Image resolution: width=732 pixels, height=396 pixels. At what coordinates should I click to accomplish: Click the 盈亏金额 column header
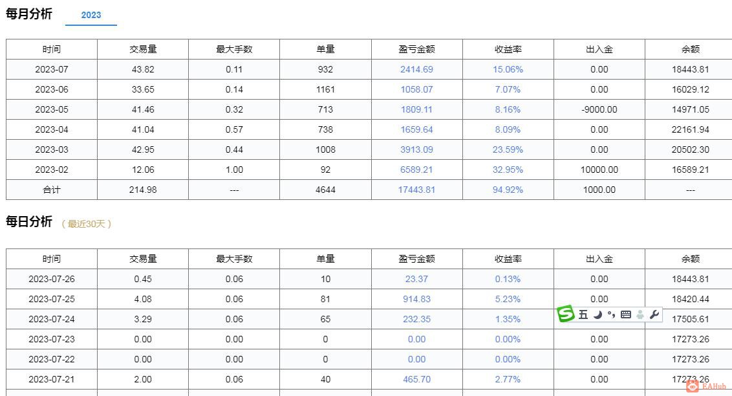[416, 49]
